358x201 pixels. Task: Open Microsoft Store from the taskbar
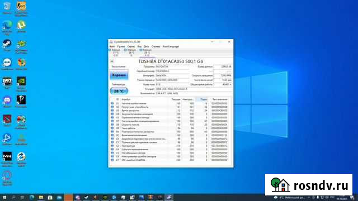50,197
